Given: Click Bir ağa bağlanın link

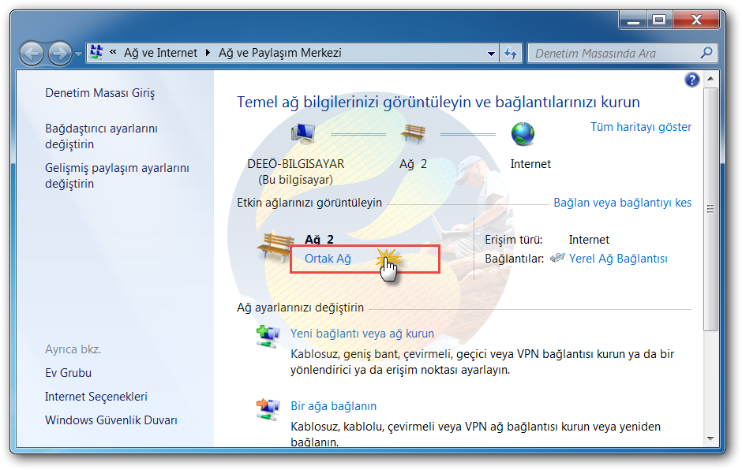Looking at the screenshot, I should click(x=334, y=406).
